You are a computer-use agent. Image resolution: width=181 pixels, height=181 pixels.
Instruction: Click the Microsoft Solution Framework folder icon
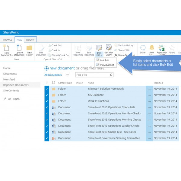tap(54, 89)
